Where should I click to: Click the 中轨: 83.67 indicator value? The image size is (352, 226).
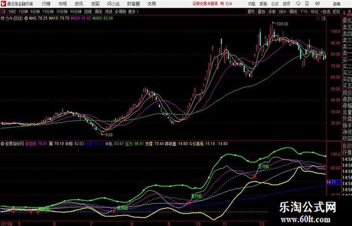coord(114,144)
